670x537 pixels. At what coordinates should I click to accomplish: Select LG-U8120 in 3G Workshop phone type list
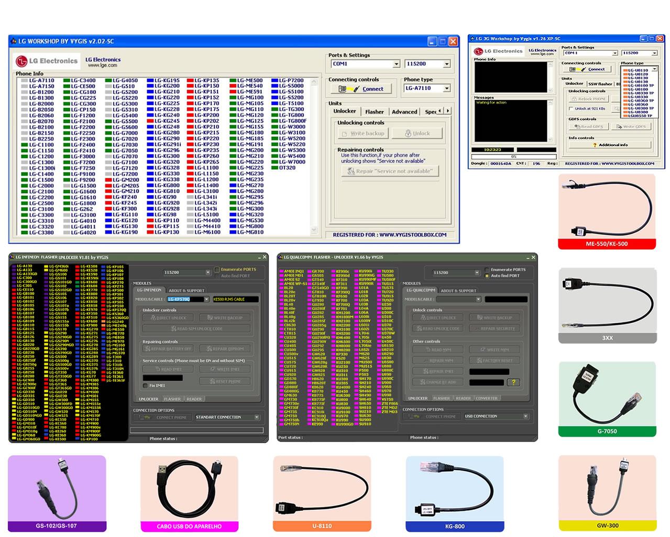(x=635, y=74)
